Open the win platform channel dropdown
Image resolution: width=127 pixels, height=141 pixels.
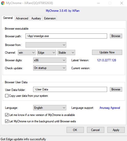[27, 53]
